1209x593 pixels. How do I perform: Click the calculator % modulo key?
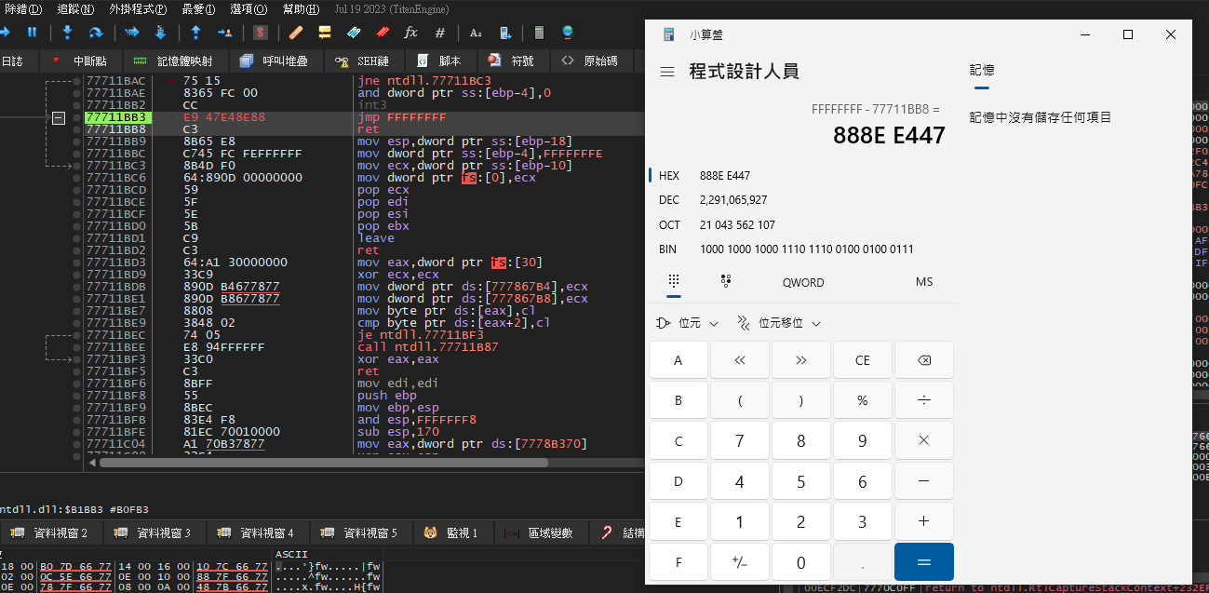coord(862,400)
